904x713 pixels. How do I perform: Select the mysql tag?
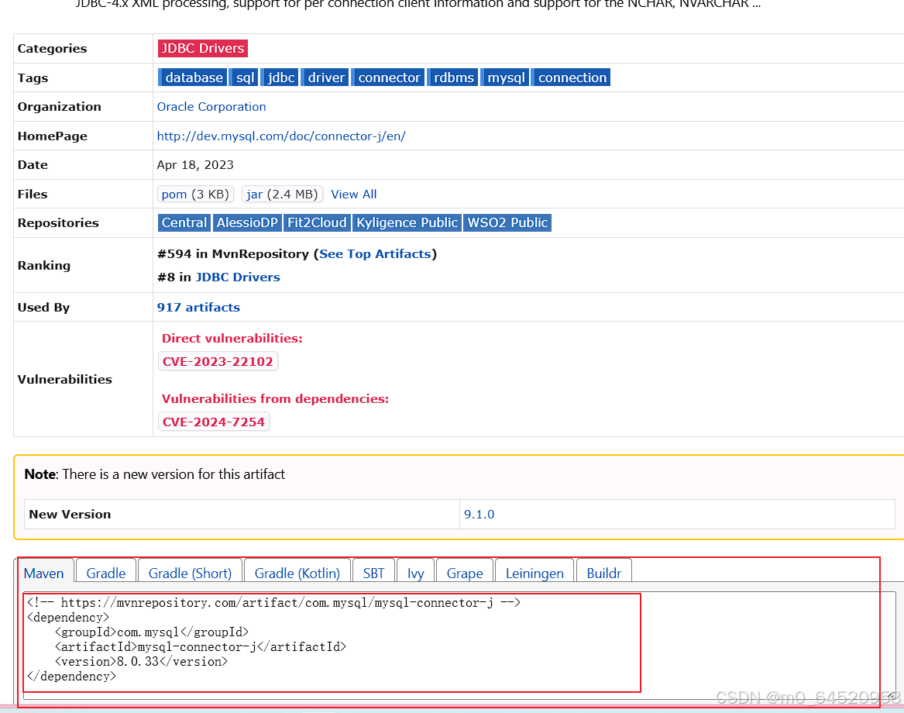pos(505,77)
